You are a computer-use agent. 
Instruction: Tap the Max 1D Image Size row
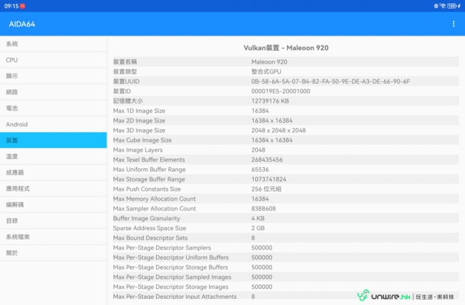pyautogui.click(x=286, y=111)
